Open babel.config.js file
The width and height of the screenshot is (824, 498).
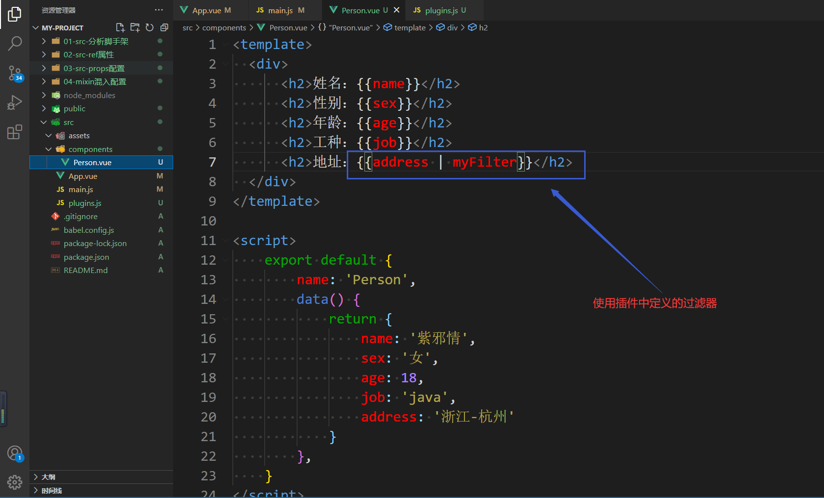101,230
